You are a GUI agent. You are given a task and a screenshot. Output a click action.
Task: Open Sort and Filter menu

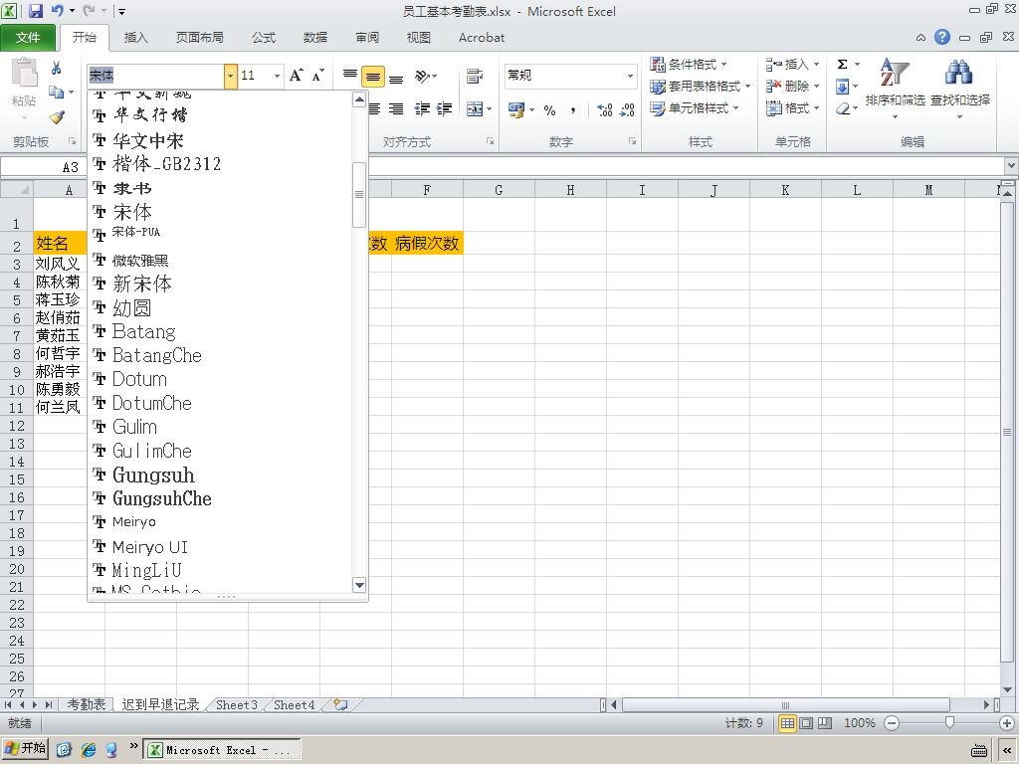click(x=895, y=88)
